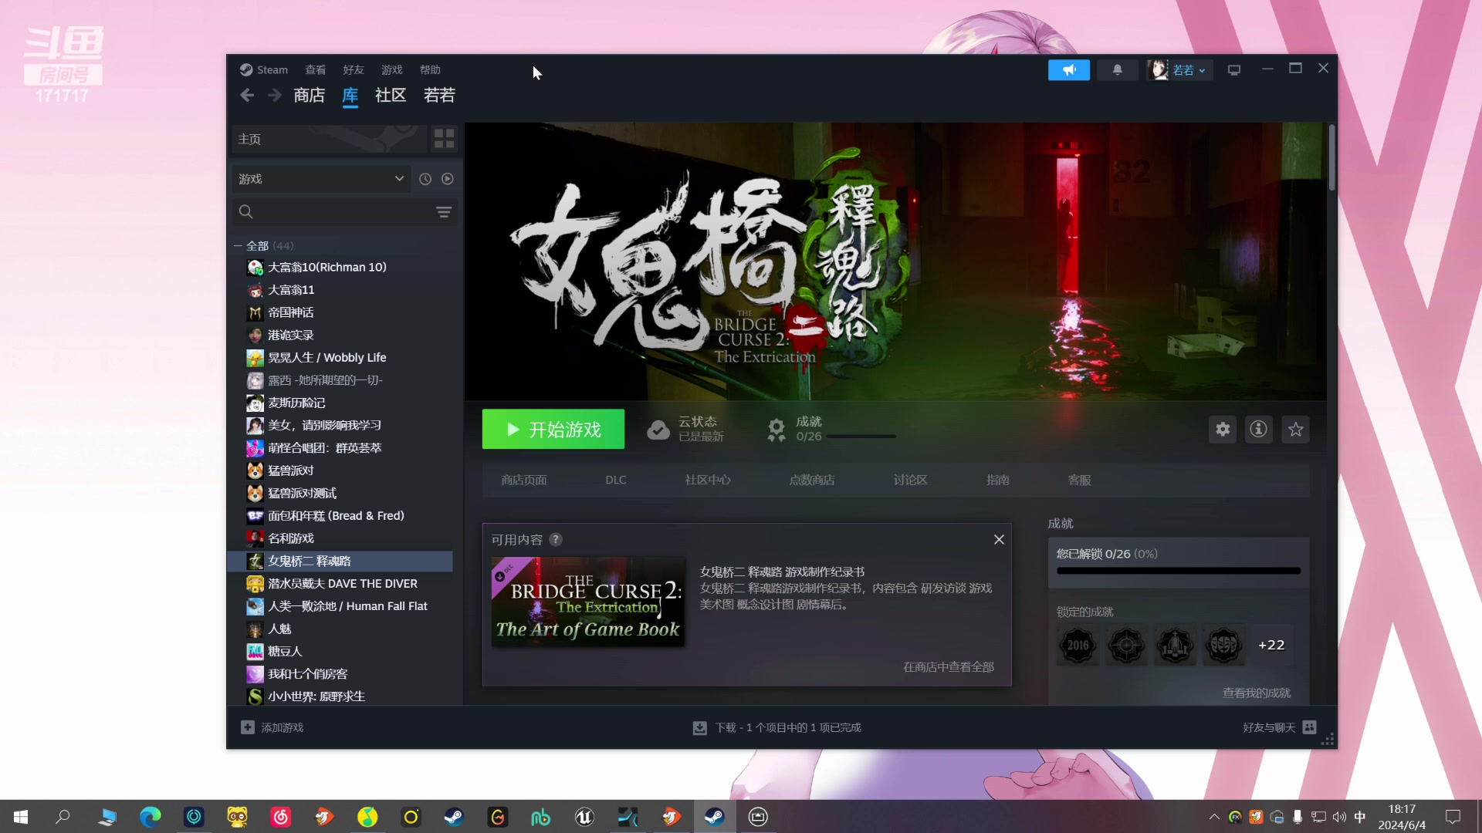
Task: Switch to the 库 (Library) tab
Action: tap(350, 96)
